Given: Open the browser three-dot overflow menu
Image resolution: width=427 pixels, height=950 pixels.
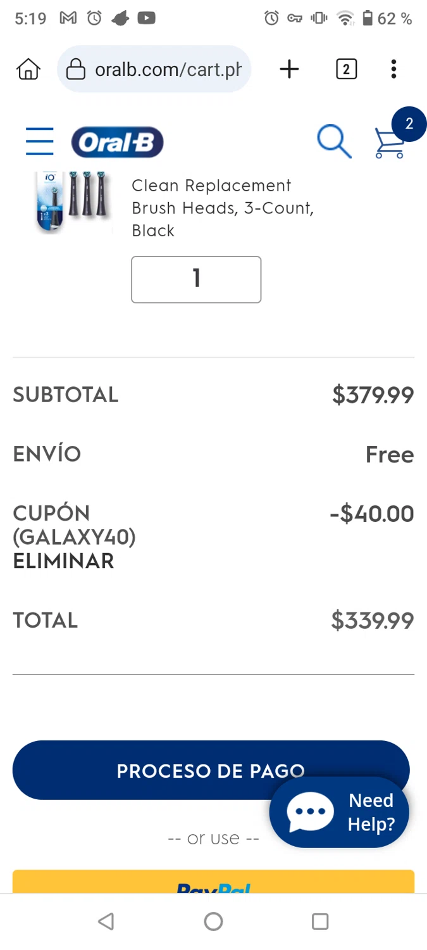Looking at the screenshot, I should [x=393, y=69].
